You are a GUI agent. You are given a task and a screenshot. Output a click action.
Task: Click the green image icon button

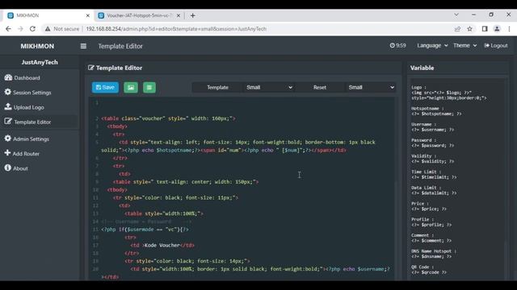(131, 88)
